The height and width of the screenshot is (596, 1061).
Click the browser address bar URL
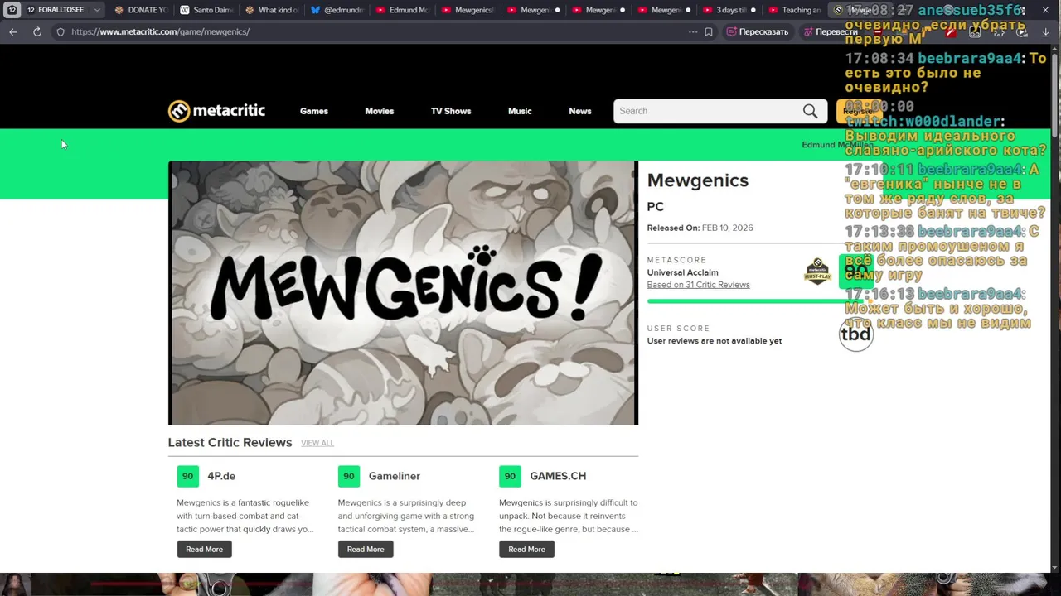160,31
